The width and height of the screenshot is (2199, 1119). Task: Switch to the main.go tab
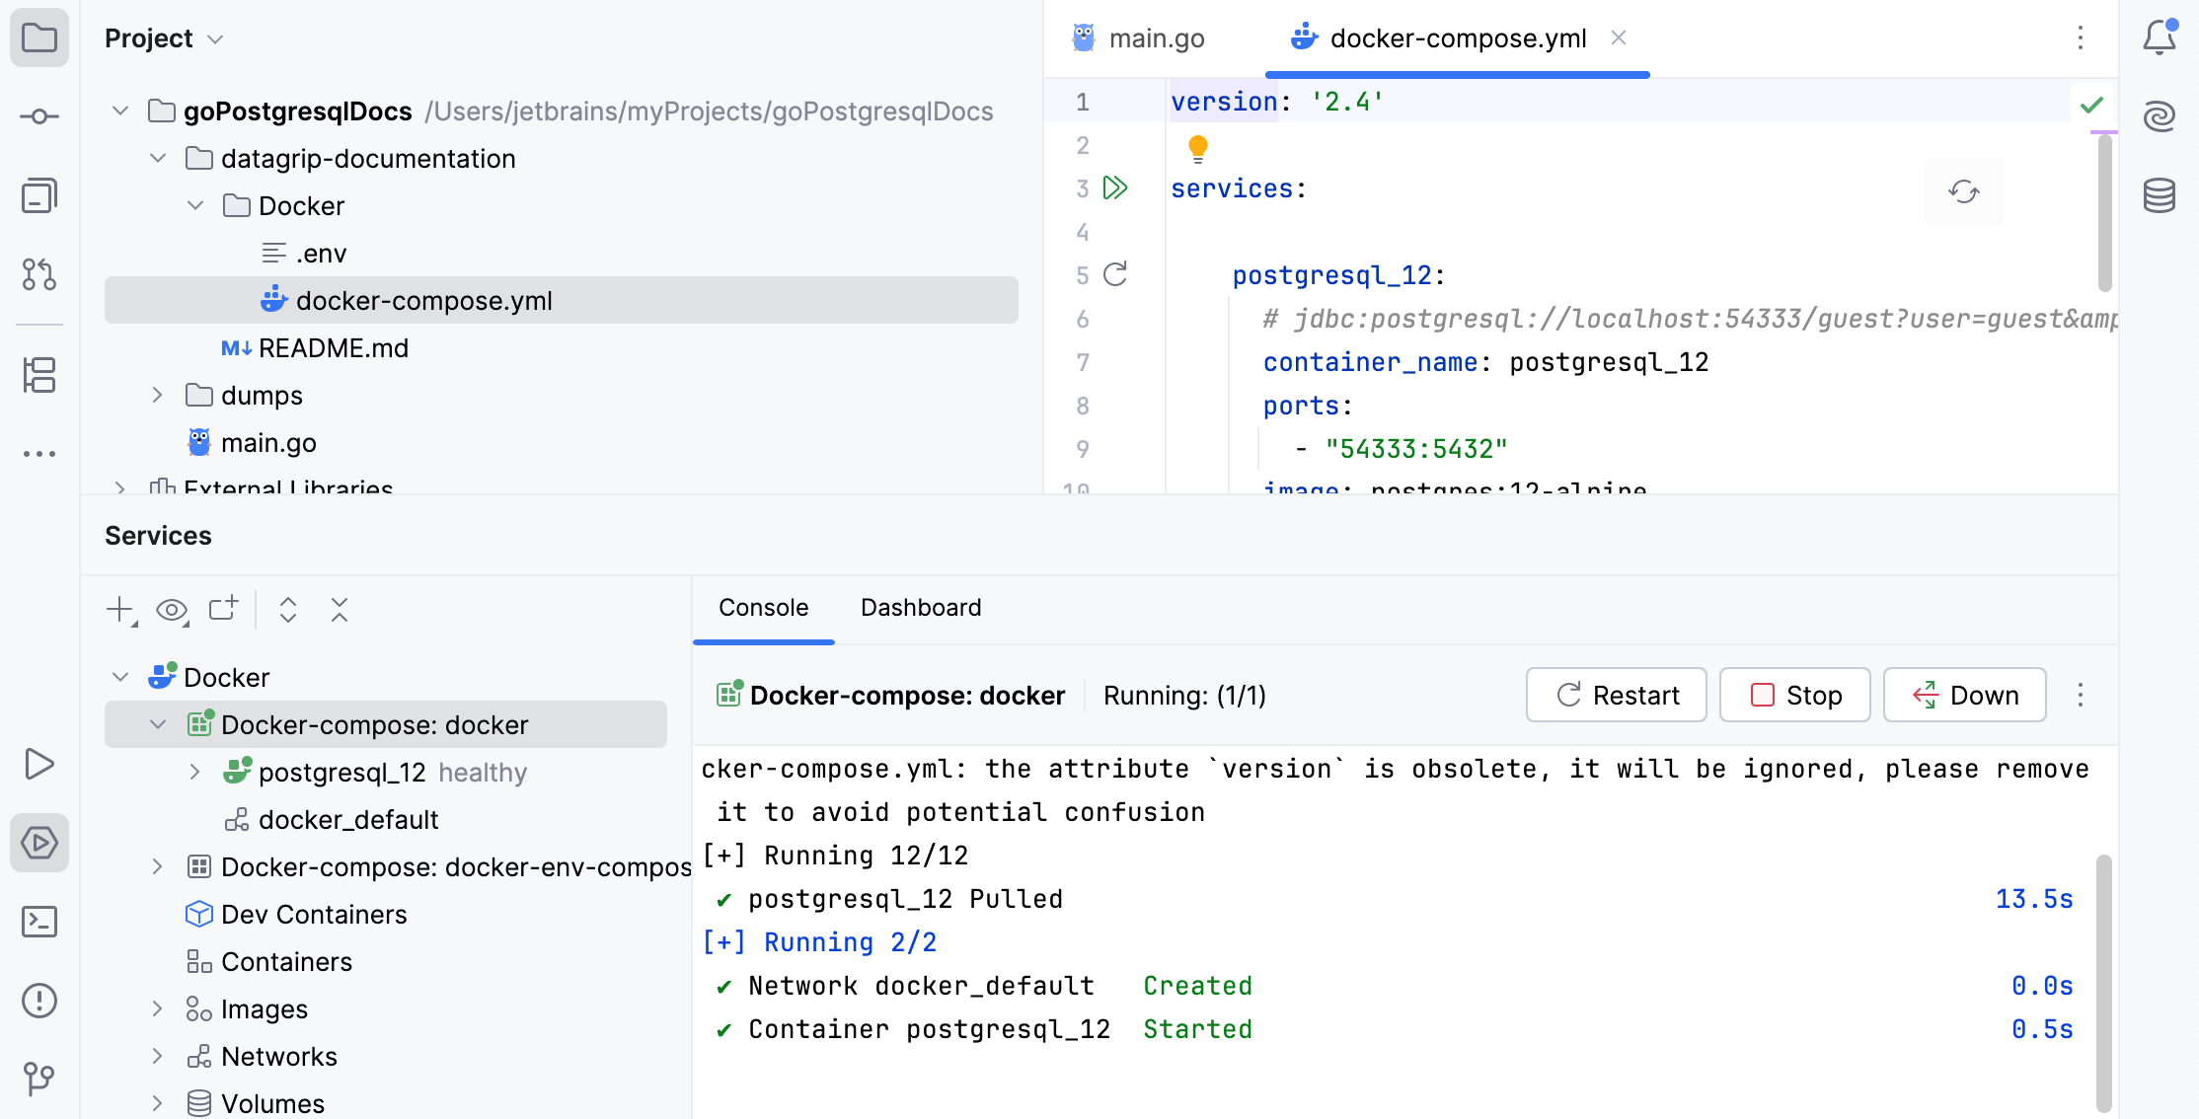pyautogui.click(x=1157, y=37)
